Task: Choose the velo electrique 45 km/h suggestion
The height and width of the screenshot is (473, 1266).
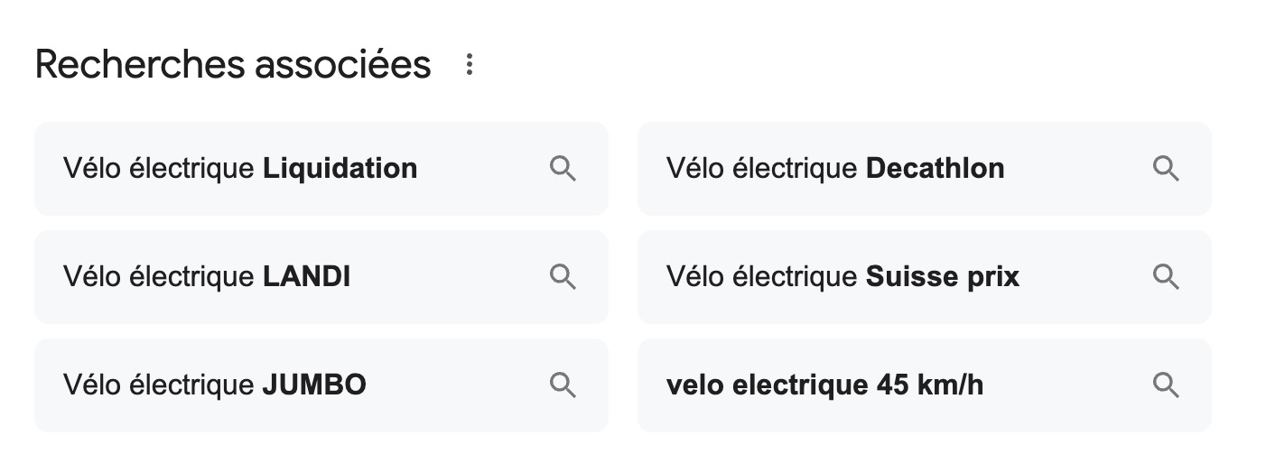Action: tap(925, 385)
